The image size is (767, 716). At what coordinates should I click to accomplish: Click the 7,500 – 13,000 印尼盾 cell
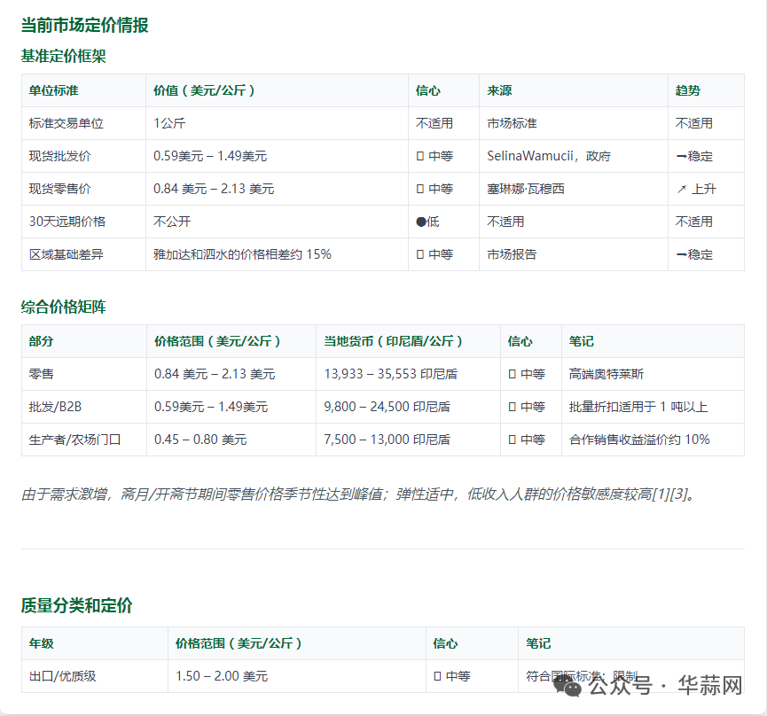[387, 440]
